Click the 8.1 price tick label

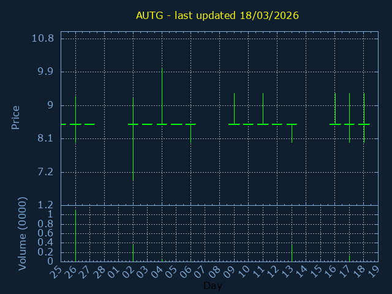tap(45, 138)
